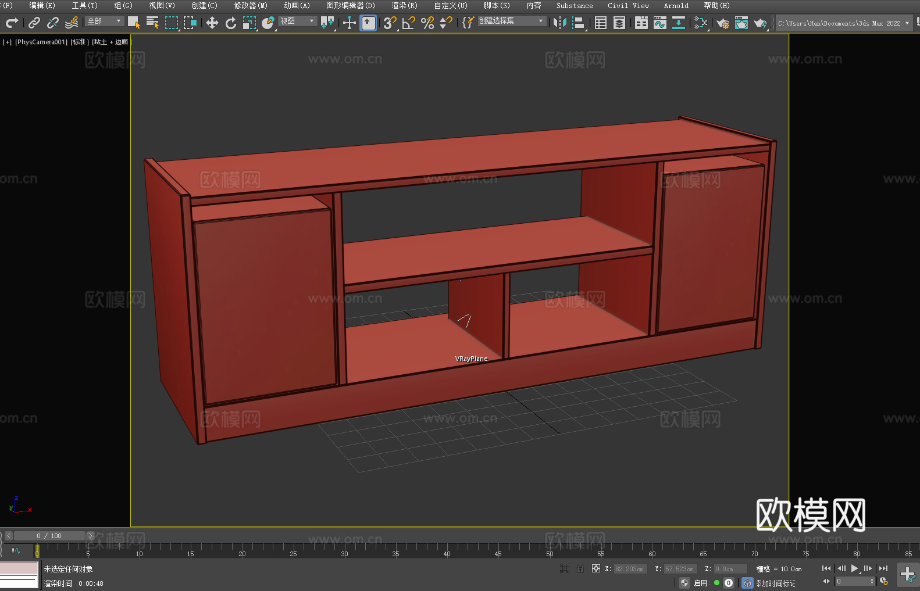This screenshot has width=920, height=591.
Task: Toggle Absolute/Offset transform type-in mode
Action: point(596,568)
